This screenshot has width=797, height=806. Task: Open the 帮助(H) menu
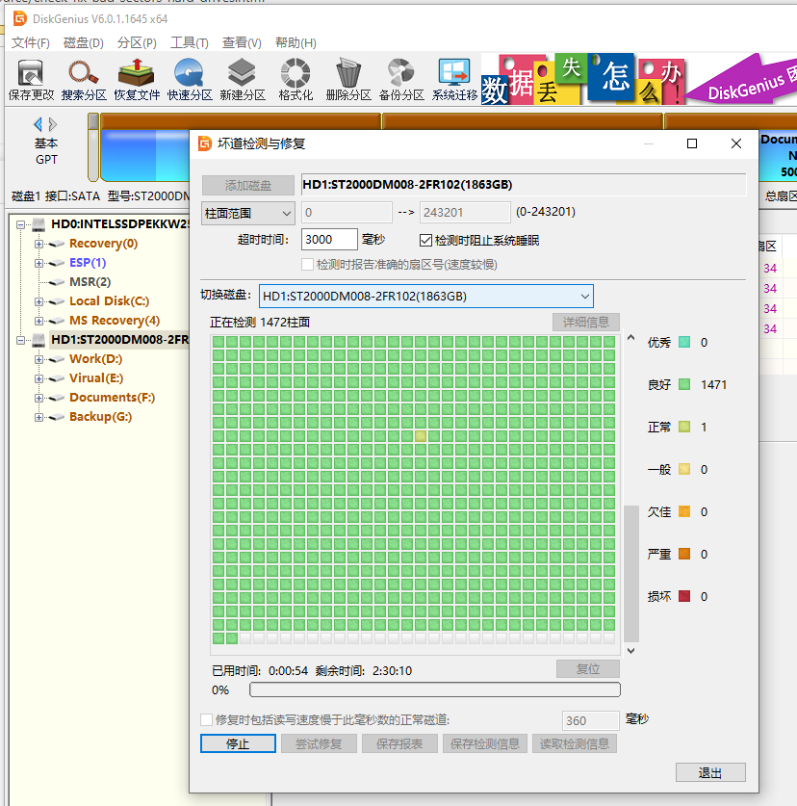pyautogui.click(x=296, y=42)
